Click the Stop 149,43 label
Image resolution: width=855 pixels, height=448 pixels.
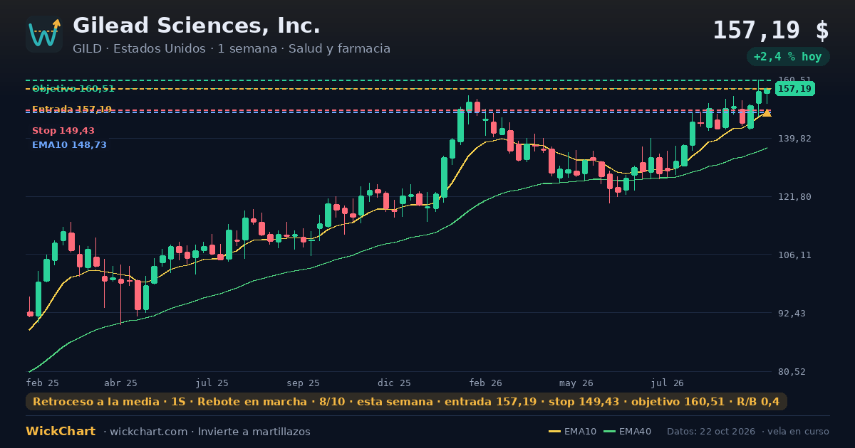coord(63,131)
